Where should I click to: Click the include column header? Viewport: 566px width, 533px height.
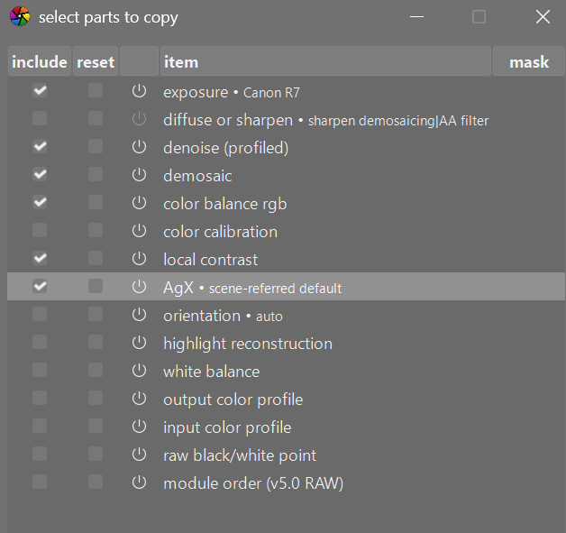40,62
